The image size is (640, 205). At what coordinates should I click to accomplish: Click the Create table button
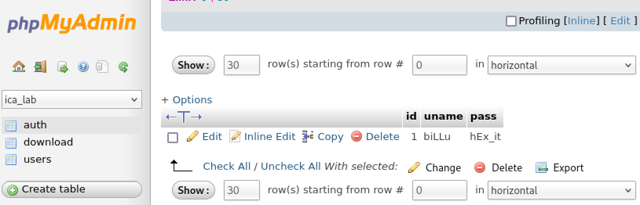[x=72, y=189]
